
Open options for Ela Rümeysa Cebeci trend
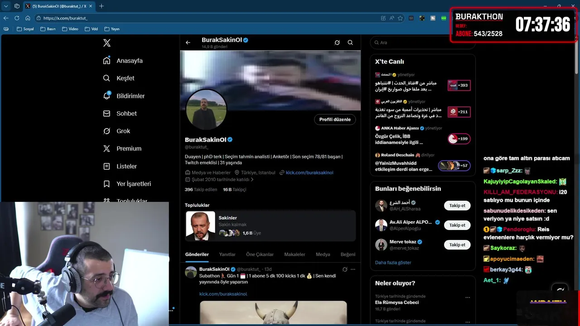pos(468,297)
